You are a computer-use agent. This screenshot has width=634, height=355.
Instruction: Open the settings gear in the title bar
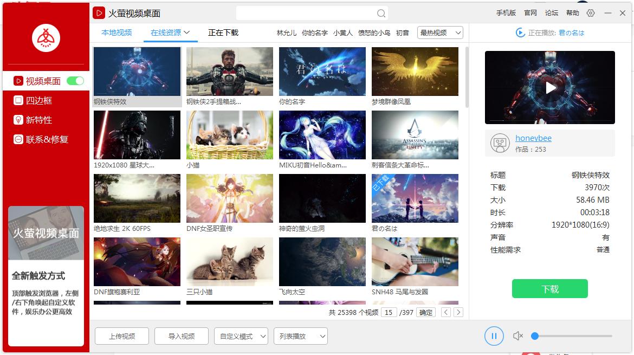tap(590, 12)
